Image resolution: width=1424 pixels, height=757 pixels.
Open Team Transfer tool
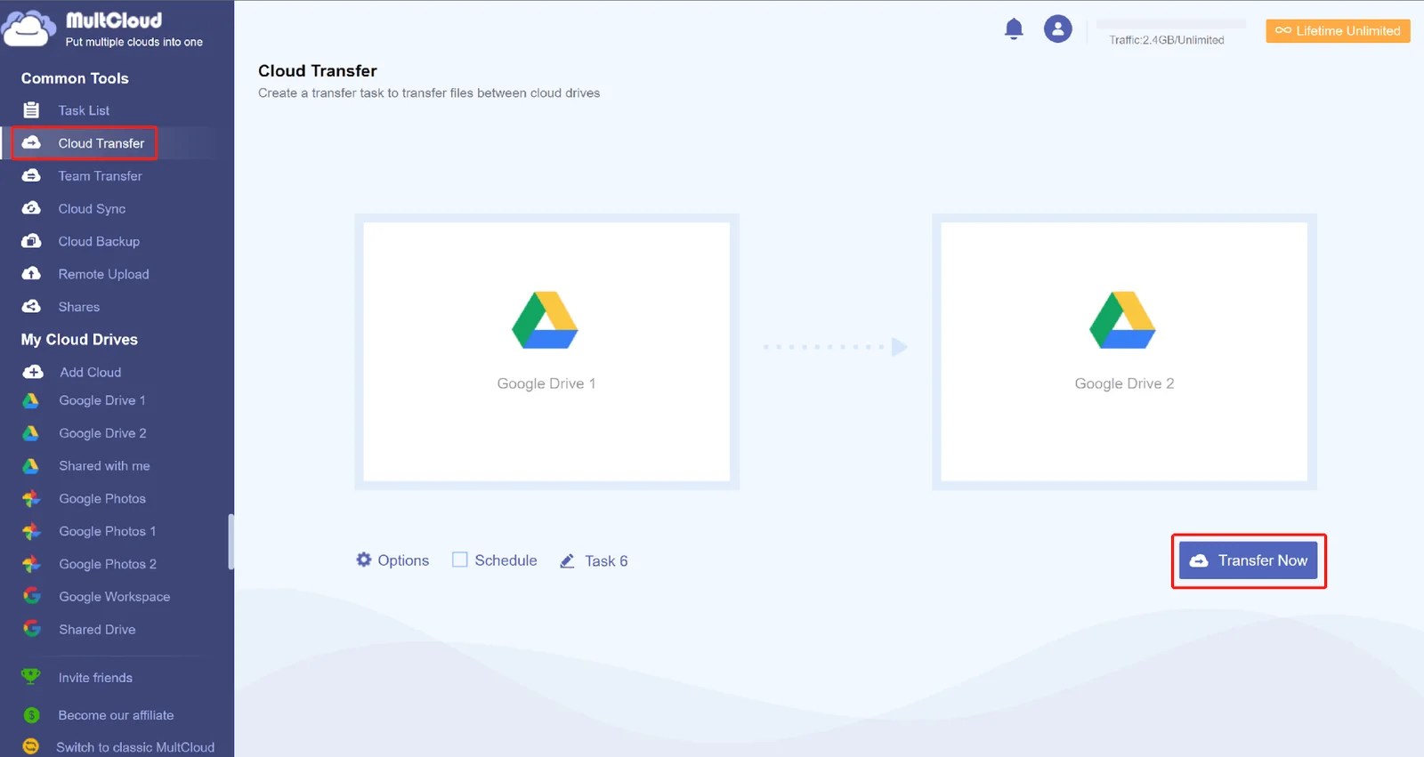point(100,176)
